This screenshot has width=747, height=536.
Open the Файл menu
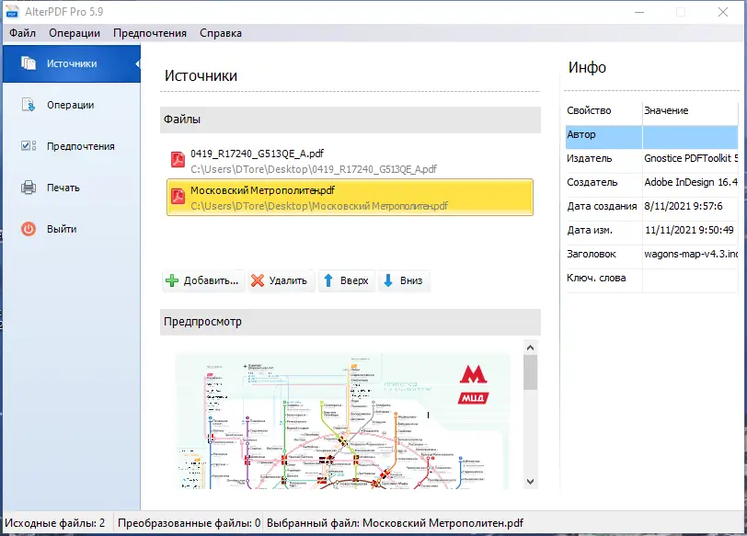(x=22, y=33)
